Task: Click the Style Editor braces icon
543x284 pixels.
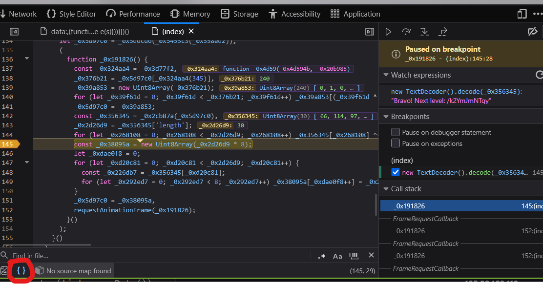Action: coord(51,14)
